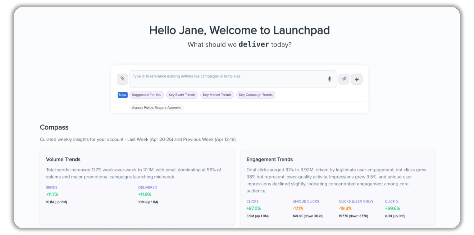The image size is (474, 235).
Task: Click the Access Policy: Require Approval pill
Action: [x=157, y=108]
